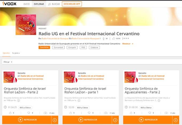Like the Israel Rishon LeZion parte 1 episode
Screen dimensions: 182x125
70,113
